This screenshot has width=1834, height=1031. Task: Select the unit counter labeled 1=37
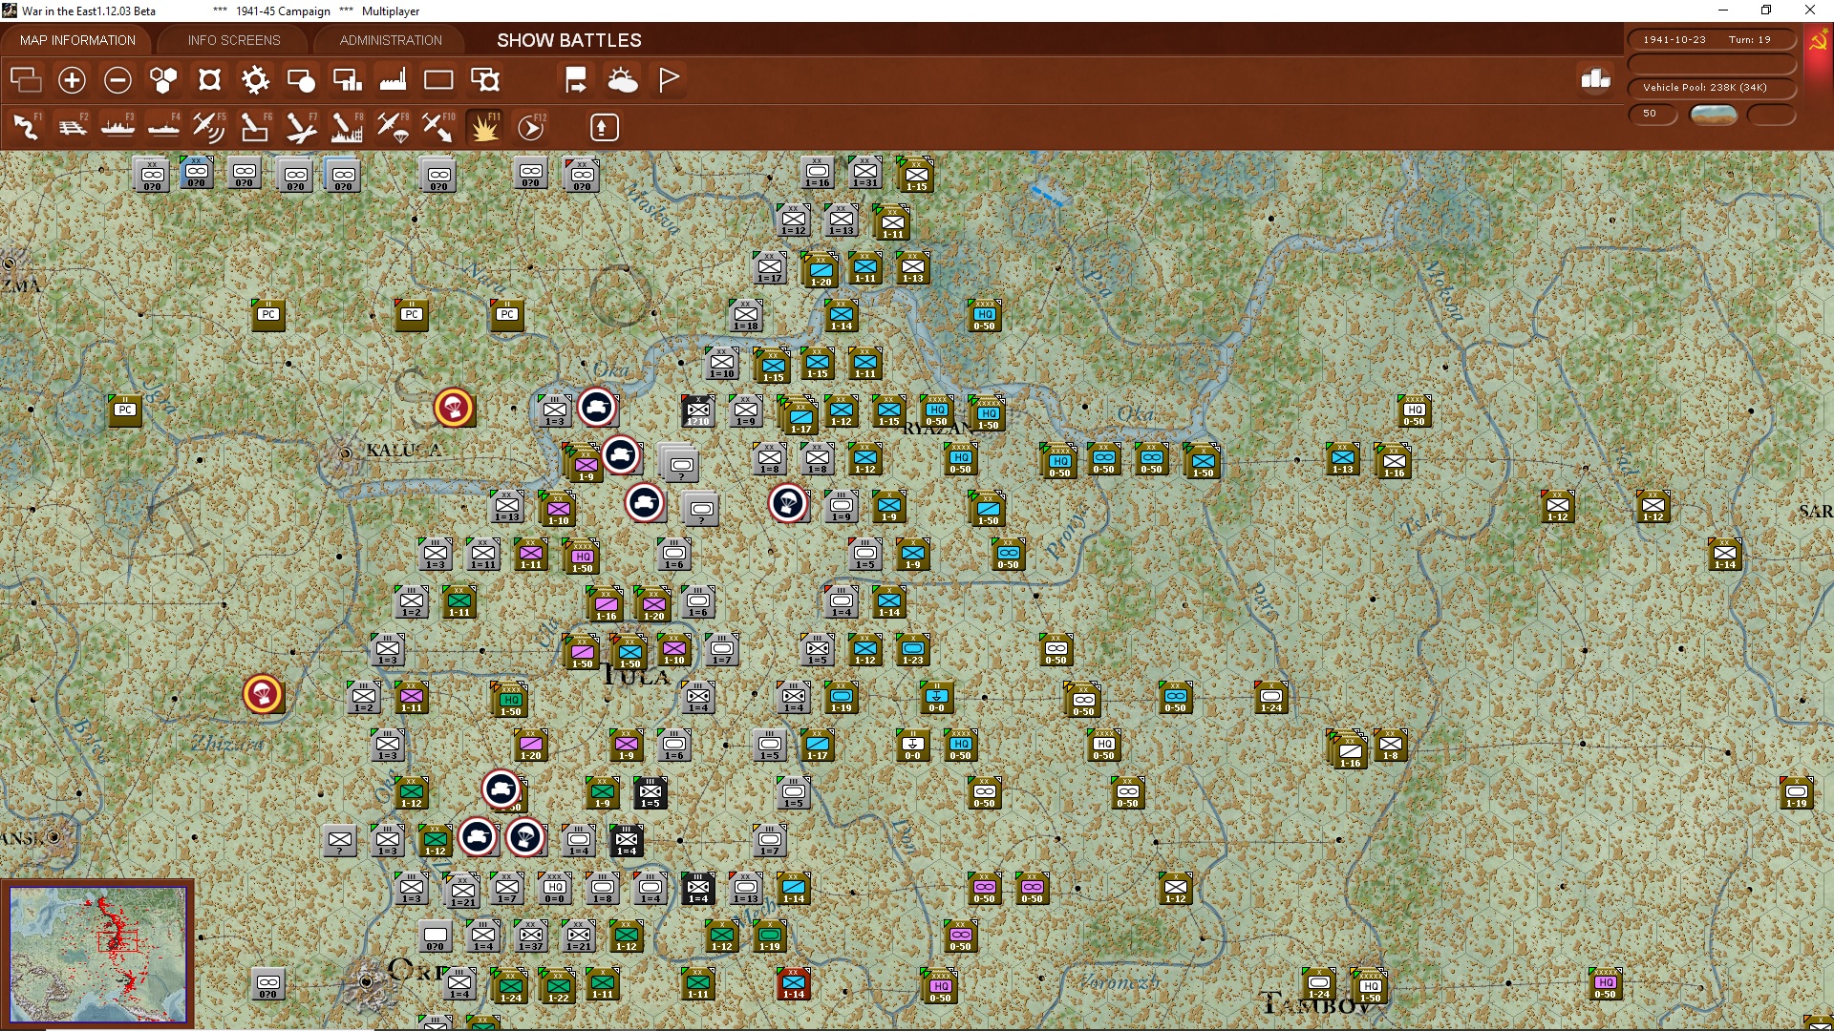pos(531,936)
